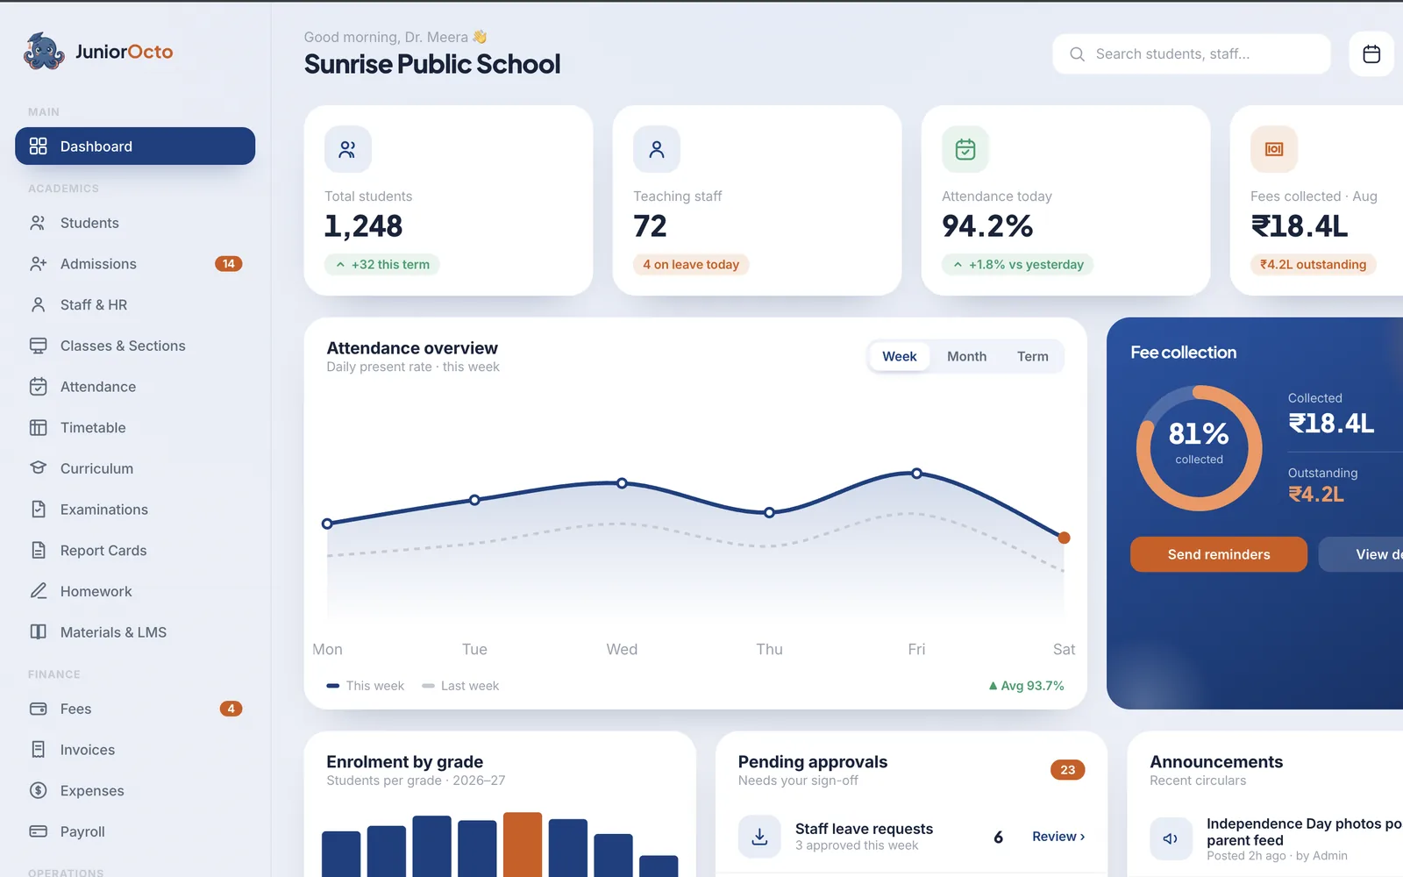Select the Week attendance view
This screenshot has height=877, width=1403.
tap(899, 356)
